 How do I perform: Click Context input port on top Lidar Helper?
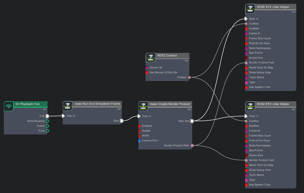click(x=246, y=24)
